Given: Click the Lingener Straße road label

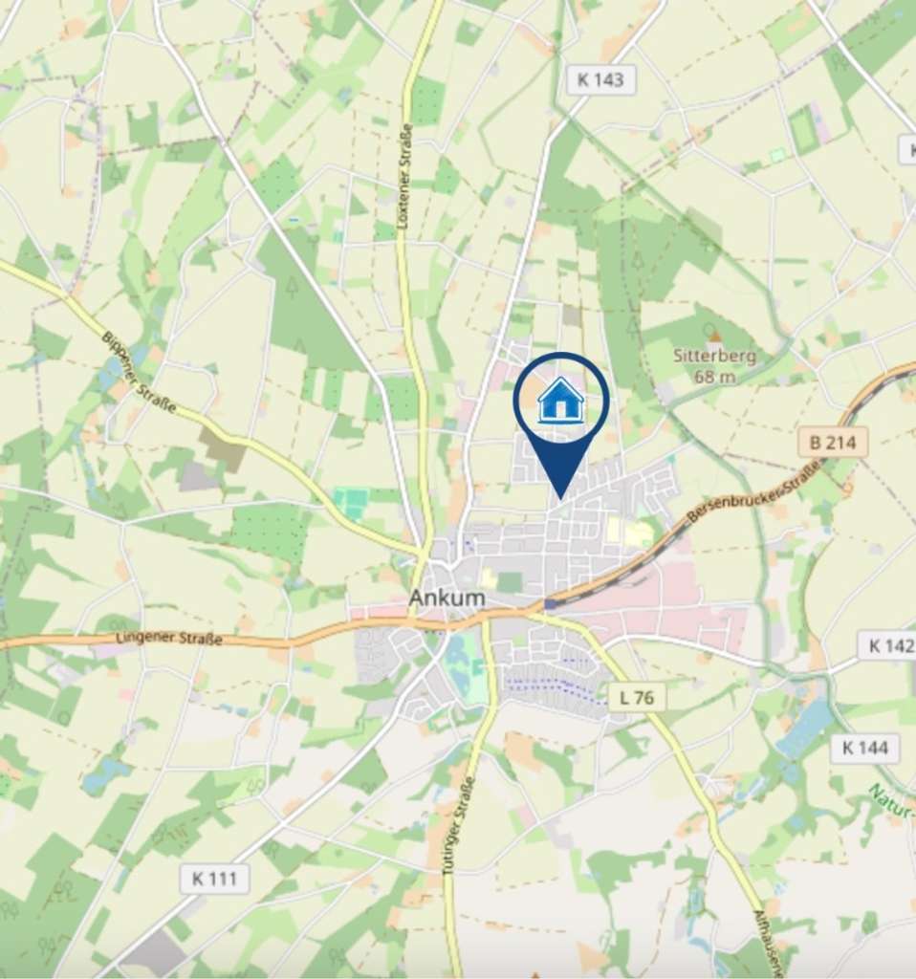Looking at the screenshot, I should [169, 638].
